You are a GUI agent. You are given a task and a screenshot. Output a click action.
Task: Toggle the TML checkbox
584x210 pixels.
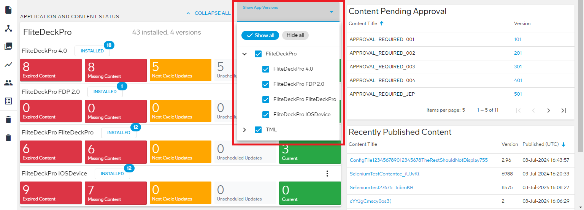[258, 130]
